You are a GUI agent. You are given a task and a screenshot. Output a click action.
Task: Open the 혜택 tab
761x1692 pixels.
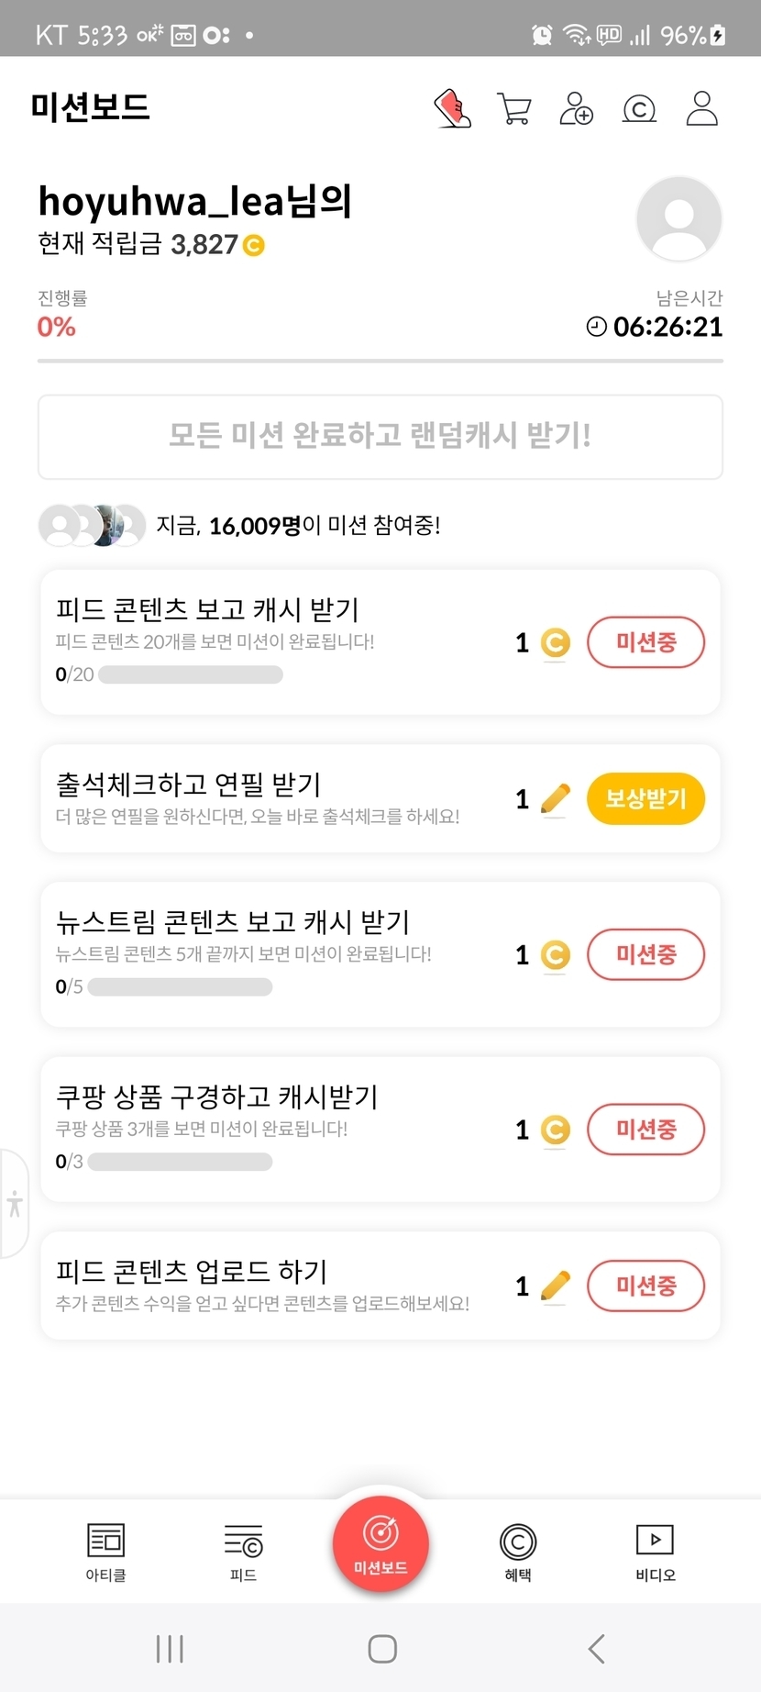[x=518, y=1552]
